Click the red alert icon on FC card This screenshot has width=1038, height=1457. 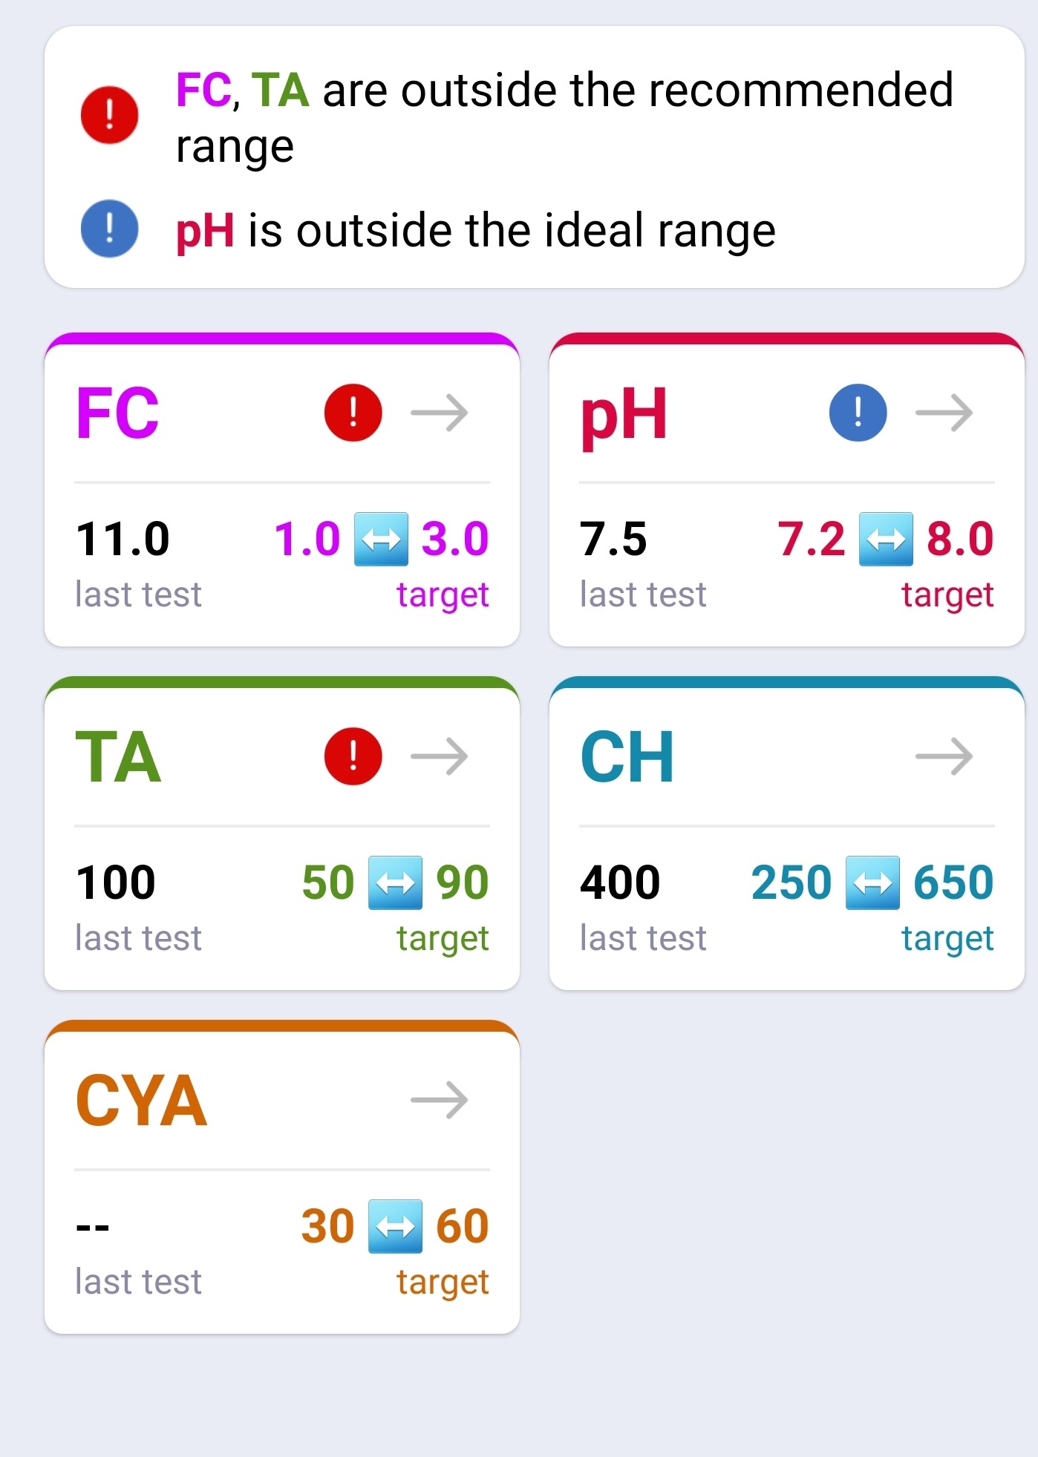pos(353,413)
